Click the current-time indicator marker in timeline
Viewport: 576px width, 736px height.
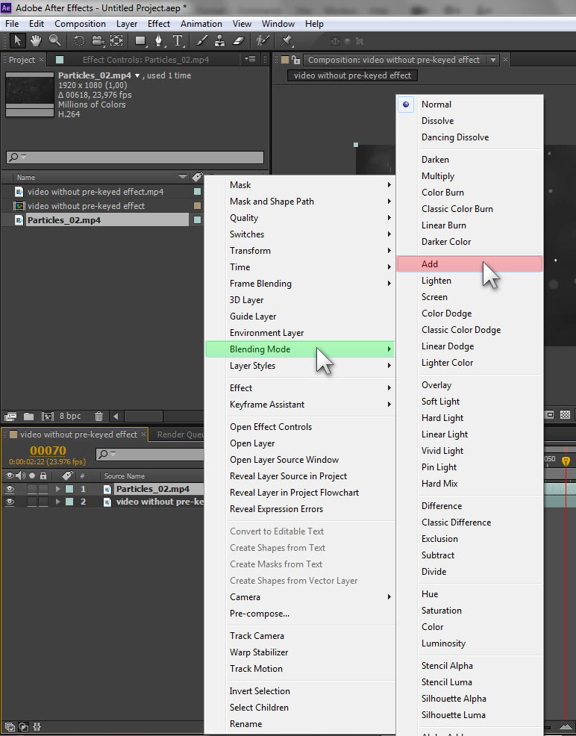[566, 461]
